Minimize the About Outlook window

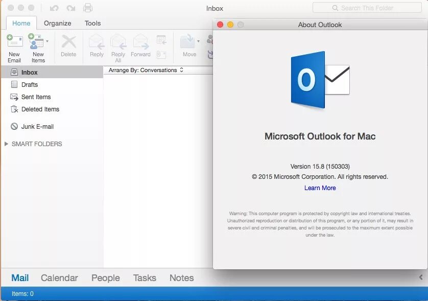click(230, 25)
